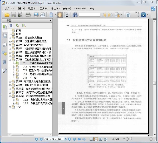
Task: Collapse the bookmarks panel arrow
Action: 50,21
